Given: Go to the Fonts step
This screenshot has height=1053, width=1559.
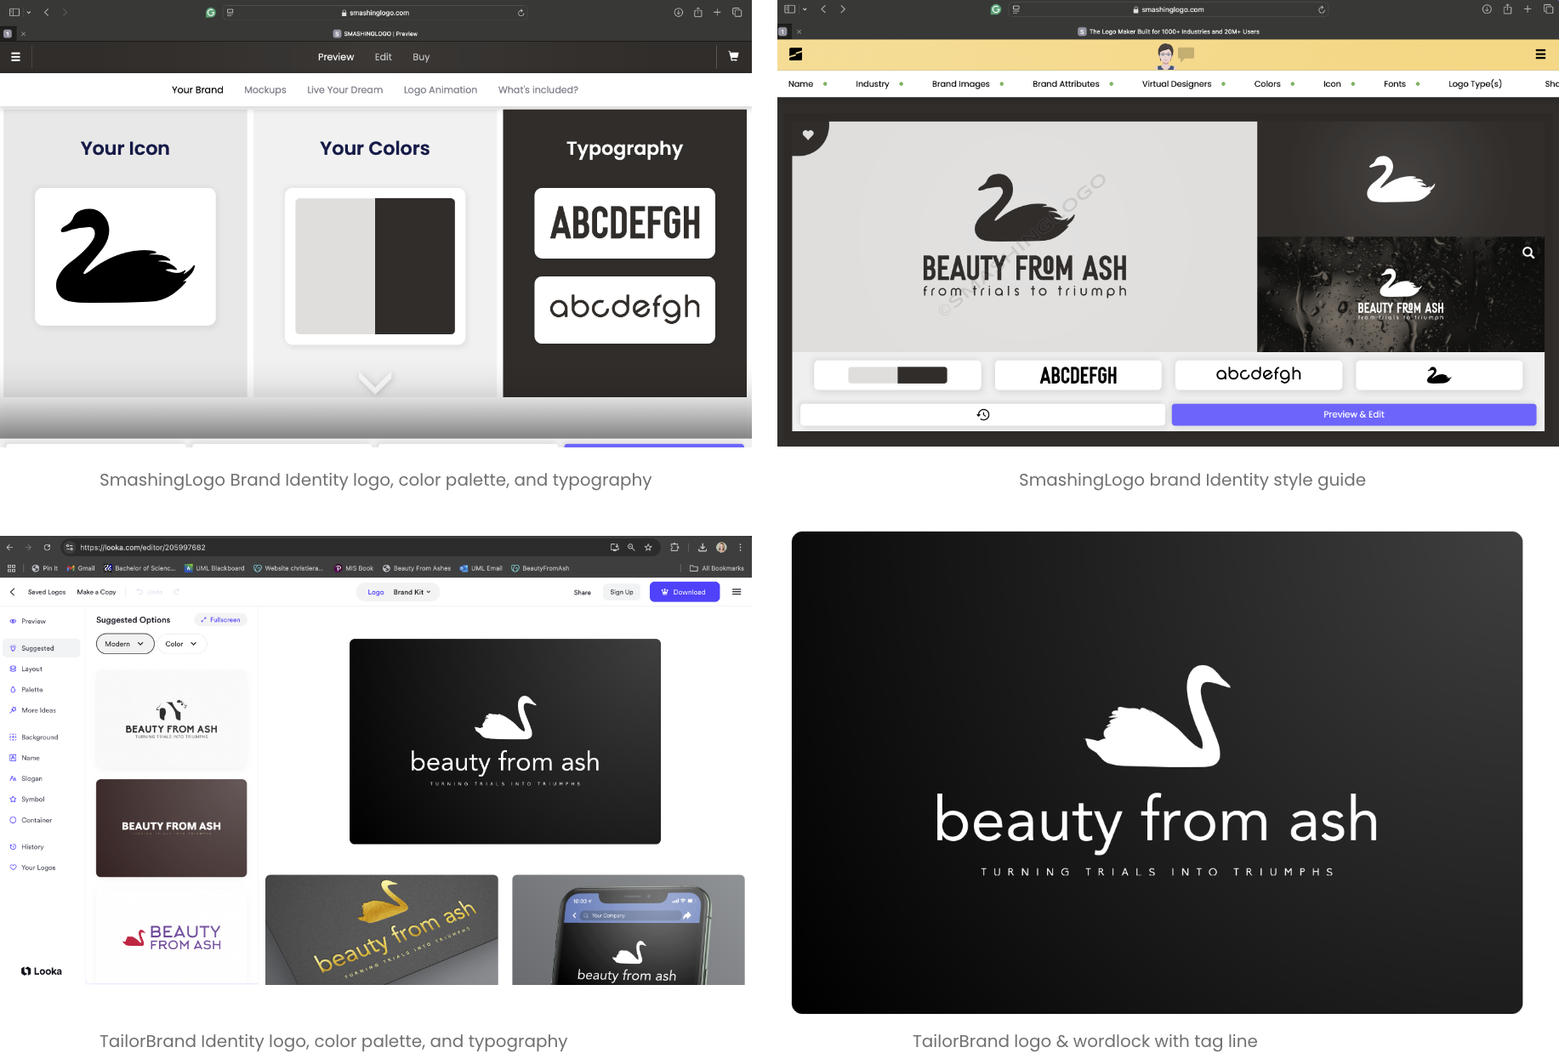Looking at the screenshot, I should point(1395,84).
